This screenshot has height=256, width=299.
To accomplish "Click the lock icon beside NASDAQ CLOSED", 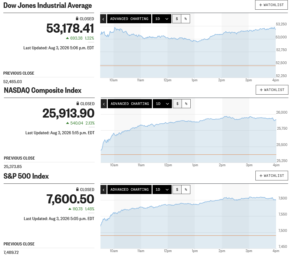I will click(77, 103).
